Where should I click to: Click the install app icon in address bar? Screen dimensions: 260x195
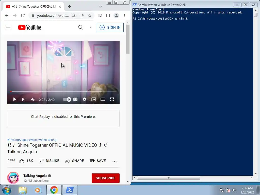(x=74, y=15)
